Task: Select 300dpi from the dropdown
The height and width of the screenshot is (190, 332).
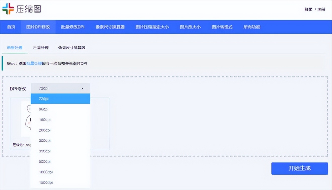Action: tap(45, 141)
